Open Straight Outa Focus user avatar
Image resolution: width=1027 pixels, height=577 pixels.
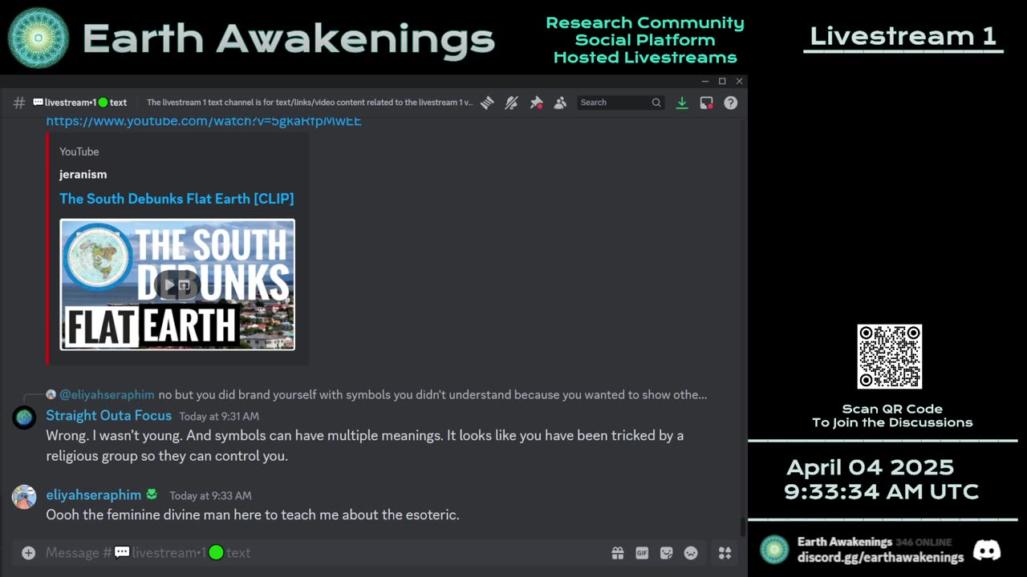(24, 418)
